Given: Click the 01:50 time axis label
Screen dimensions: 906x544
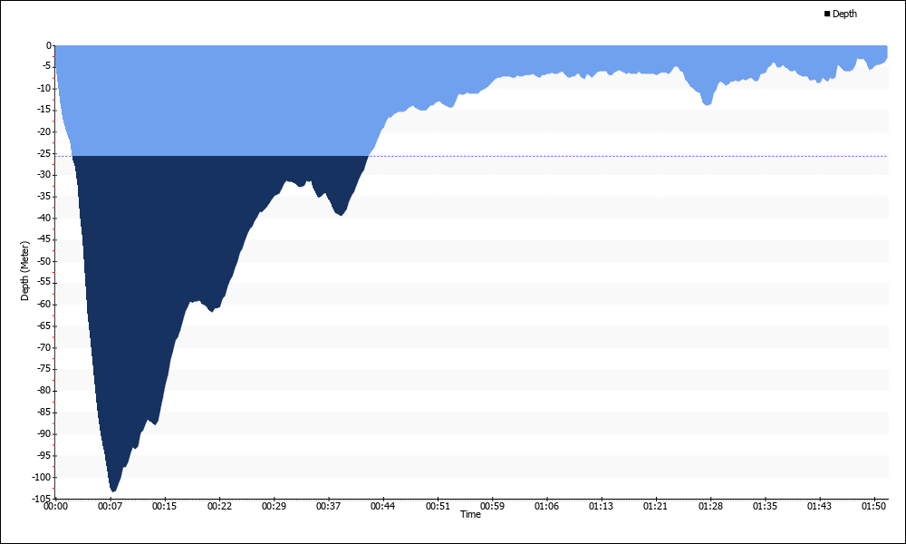Looking at the screenshot, I should 873,507.
